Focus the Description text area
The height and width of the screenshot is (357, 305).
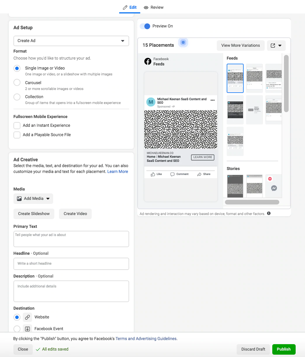71,291
